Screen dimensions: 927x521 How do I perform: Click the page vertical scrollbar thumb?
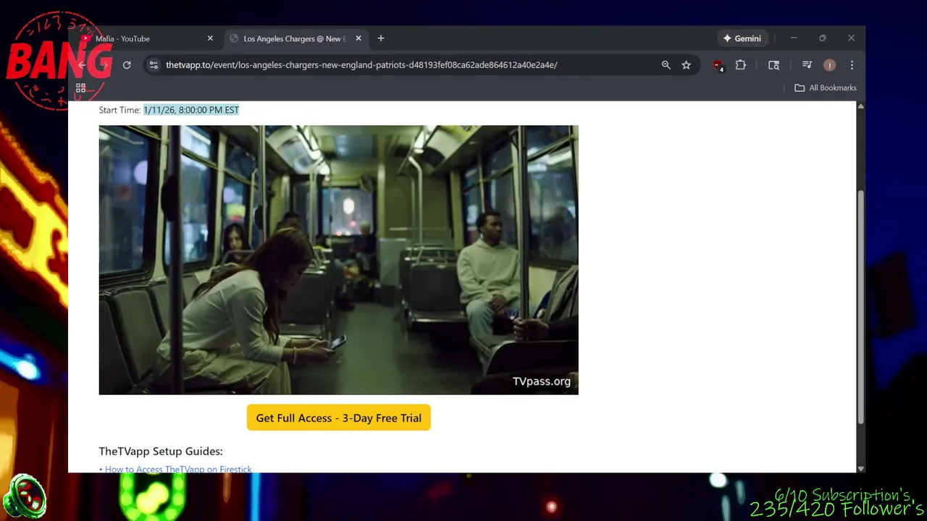(860, 308)
